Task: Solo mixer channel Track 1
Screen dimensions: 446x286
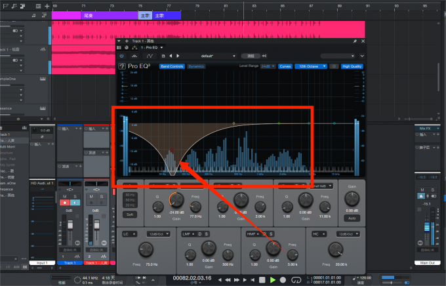Action: point(75,197)
